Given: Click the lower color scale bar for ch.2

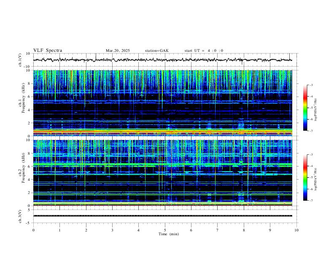Looking at the screenshot, I should click(x=305, y=177).
